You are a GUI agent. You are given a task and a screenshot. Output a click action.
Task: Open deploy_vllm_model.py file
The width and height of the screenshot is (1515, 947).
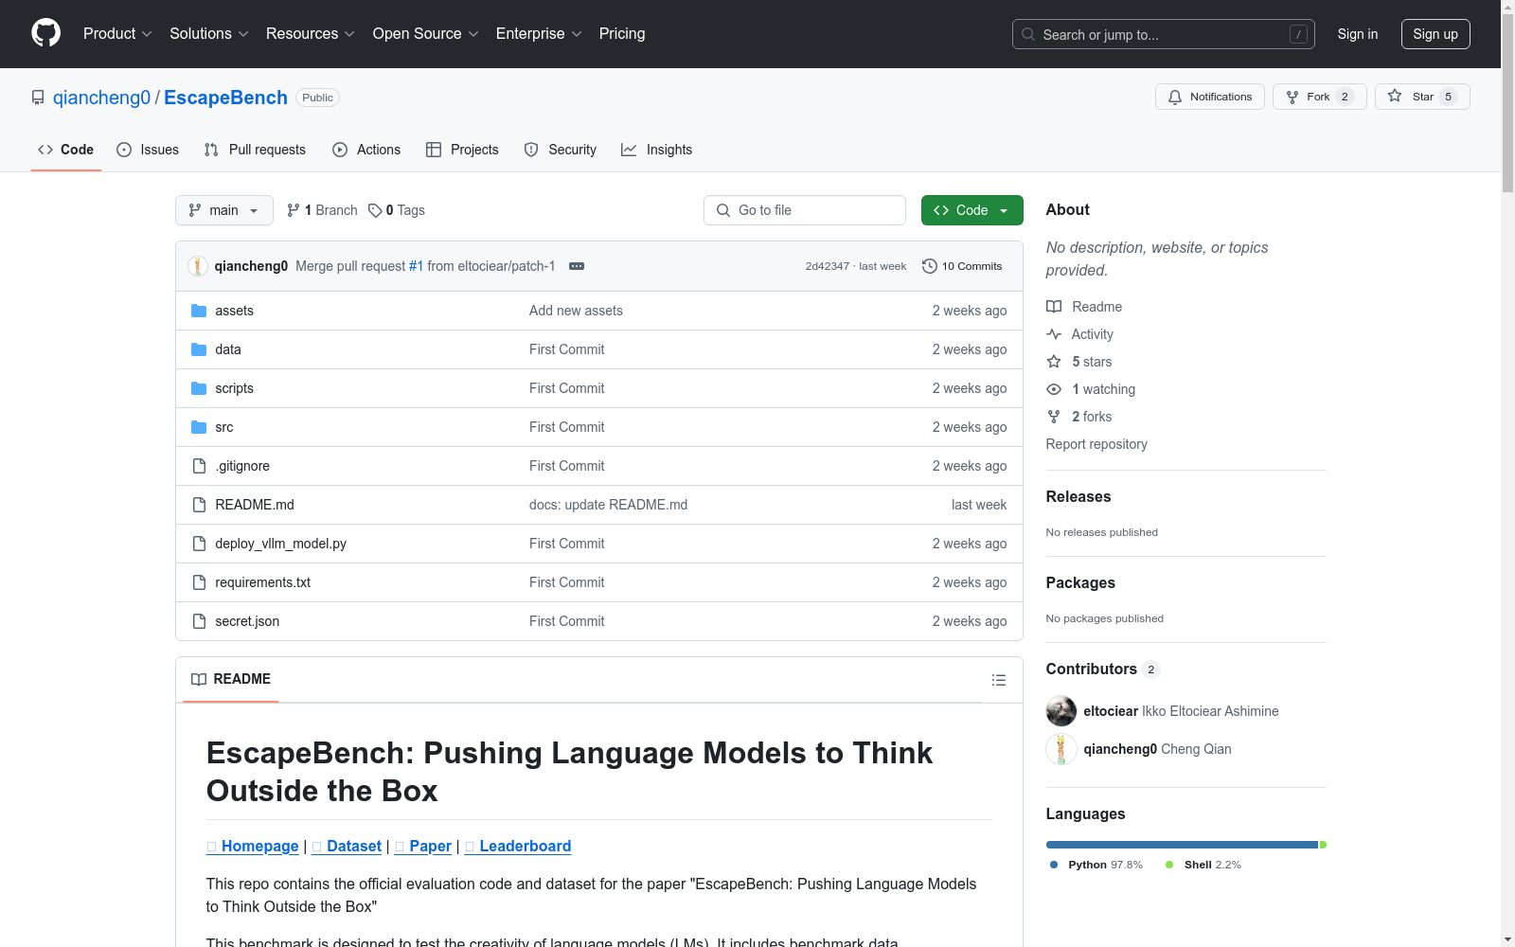281,544
